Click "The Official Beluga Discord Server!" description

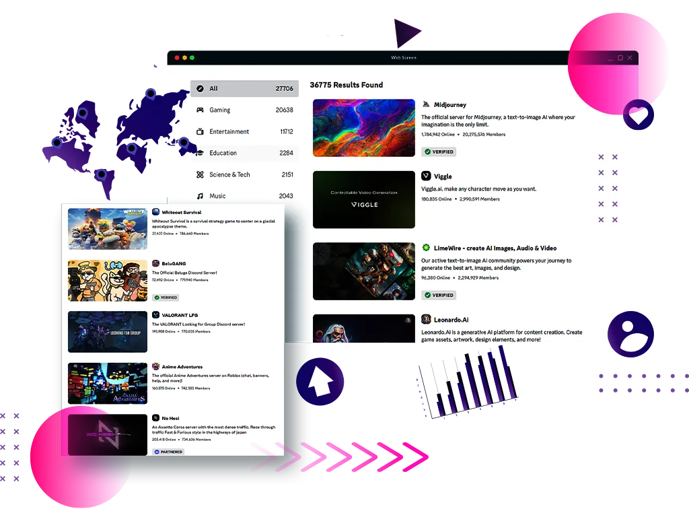[184, 273]
